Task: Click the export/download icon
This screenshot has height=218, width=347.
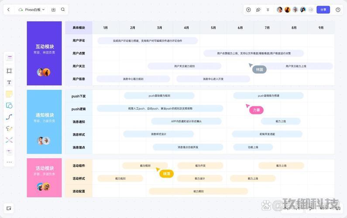Action: point(53,10)
